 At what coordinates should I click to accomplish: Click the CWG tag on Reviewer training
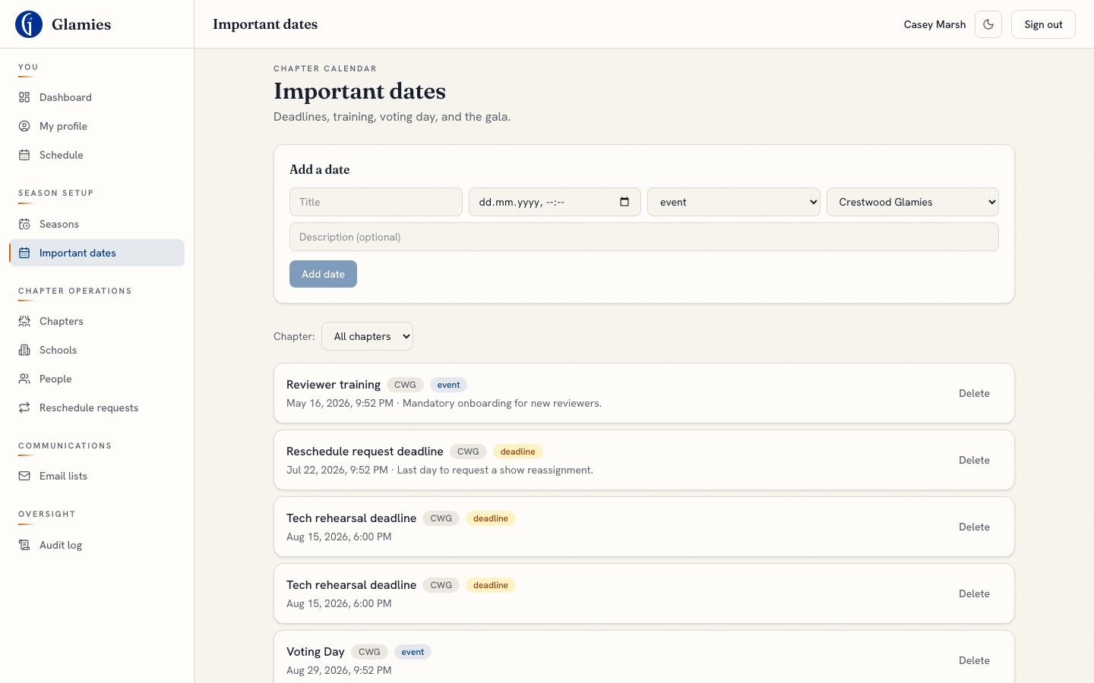[405, 385]
